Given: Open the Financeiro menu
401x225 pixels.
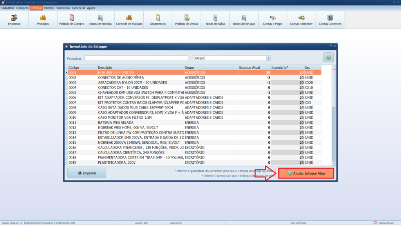Looking at the screenshot, I should (x=63, y=8).
